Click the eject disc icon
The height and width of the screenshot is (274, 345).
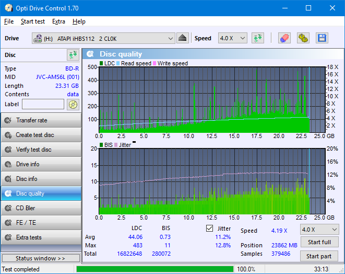[x=182, y=38]
